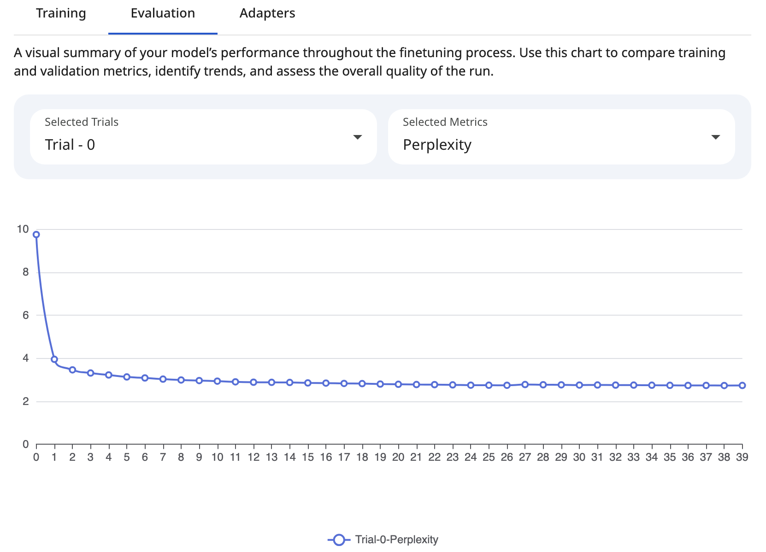Screen dimensions: 766x552
Task: Expand the Selected Metrics dropdown arrow
Action: 715,137
